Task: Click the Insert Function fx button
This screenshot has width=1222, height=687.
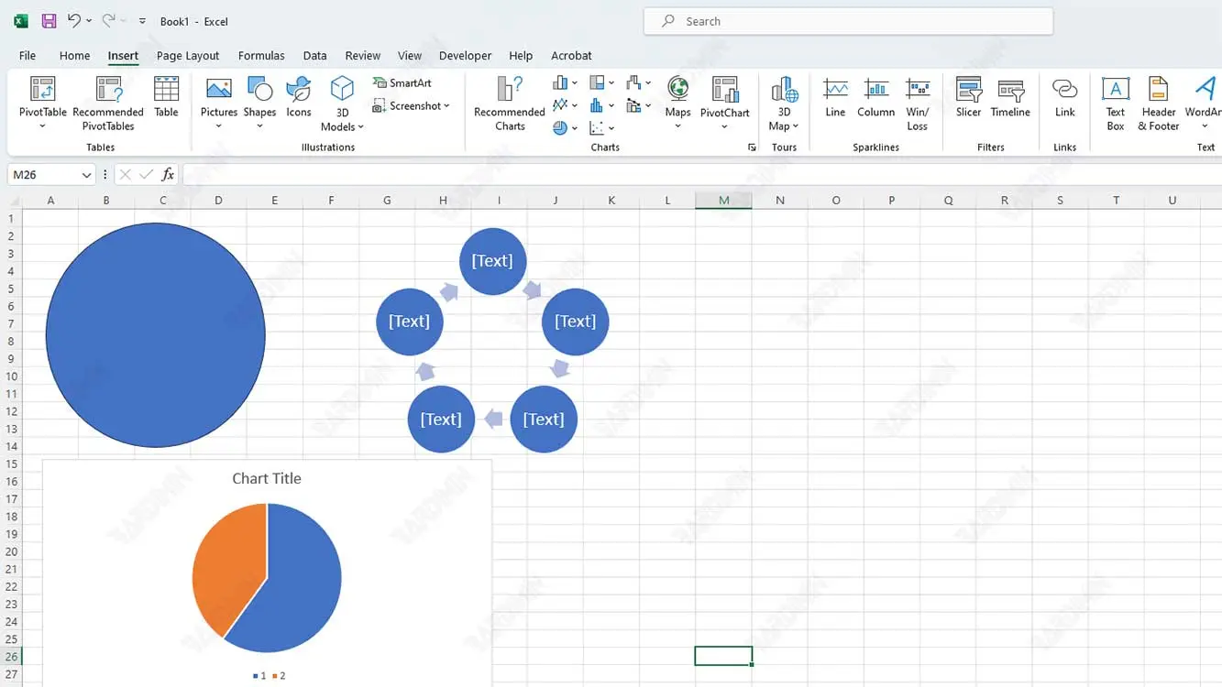Action: tap(168, 175)
